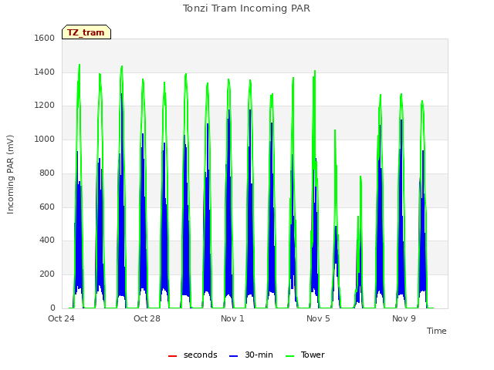Click the red seconds legend swatch
The height and width of the screenshot is (370, 494).
[172, 356]
